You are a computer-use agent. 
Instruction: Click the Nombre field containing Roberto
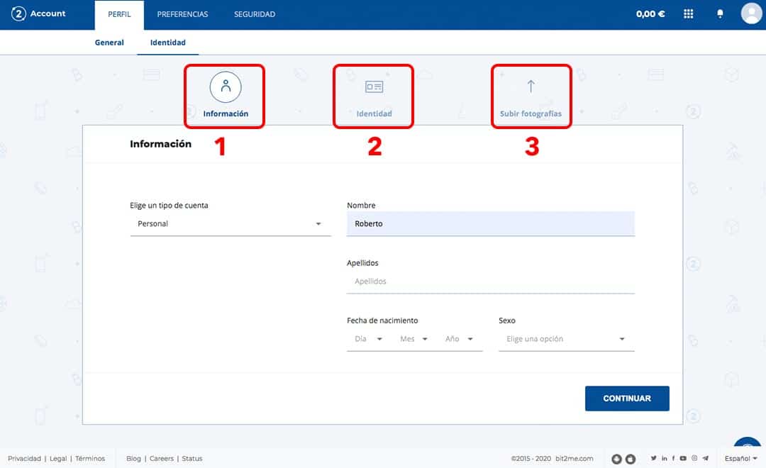click(491, 224)
